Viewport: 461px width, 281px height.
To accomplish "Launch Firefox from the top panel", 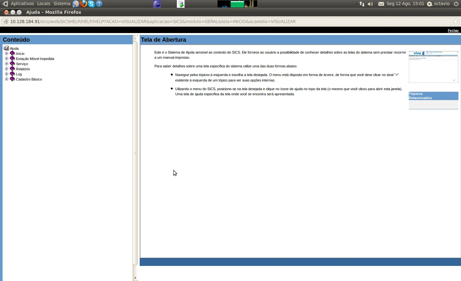I will [84, 4].
